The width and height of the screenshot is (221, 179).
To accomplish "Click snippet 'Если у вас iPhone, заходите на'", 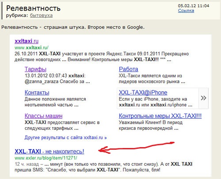I will click(x=153, y=99).
